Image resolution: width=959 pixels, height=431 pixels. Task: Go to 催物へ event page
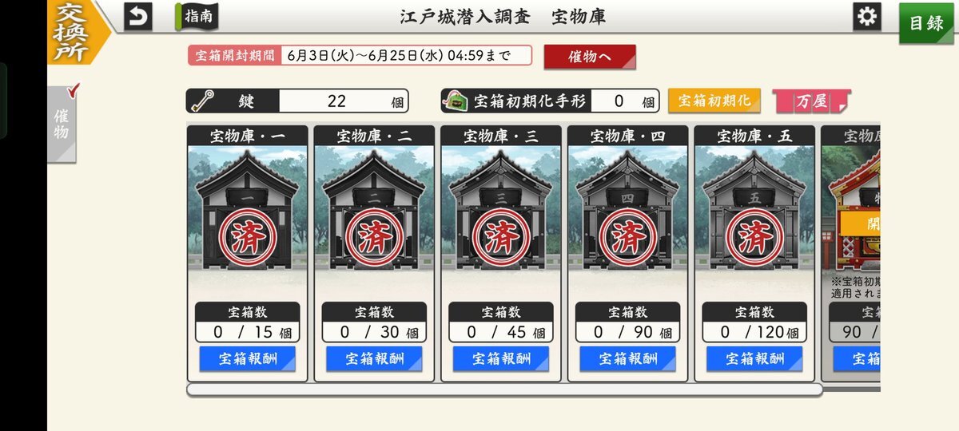point(590,57)
